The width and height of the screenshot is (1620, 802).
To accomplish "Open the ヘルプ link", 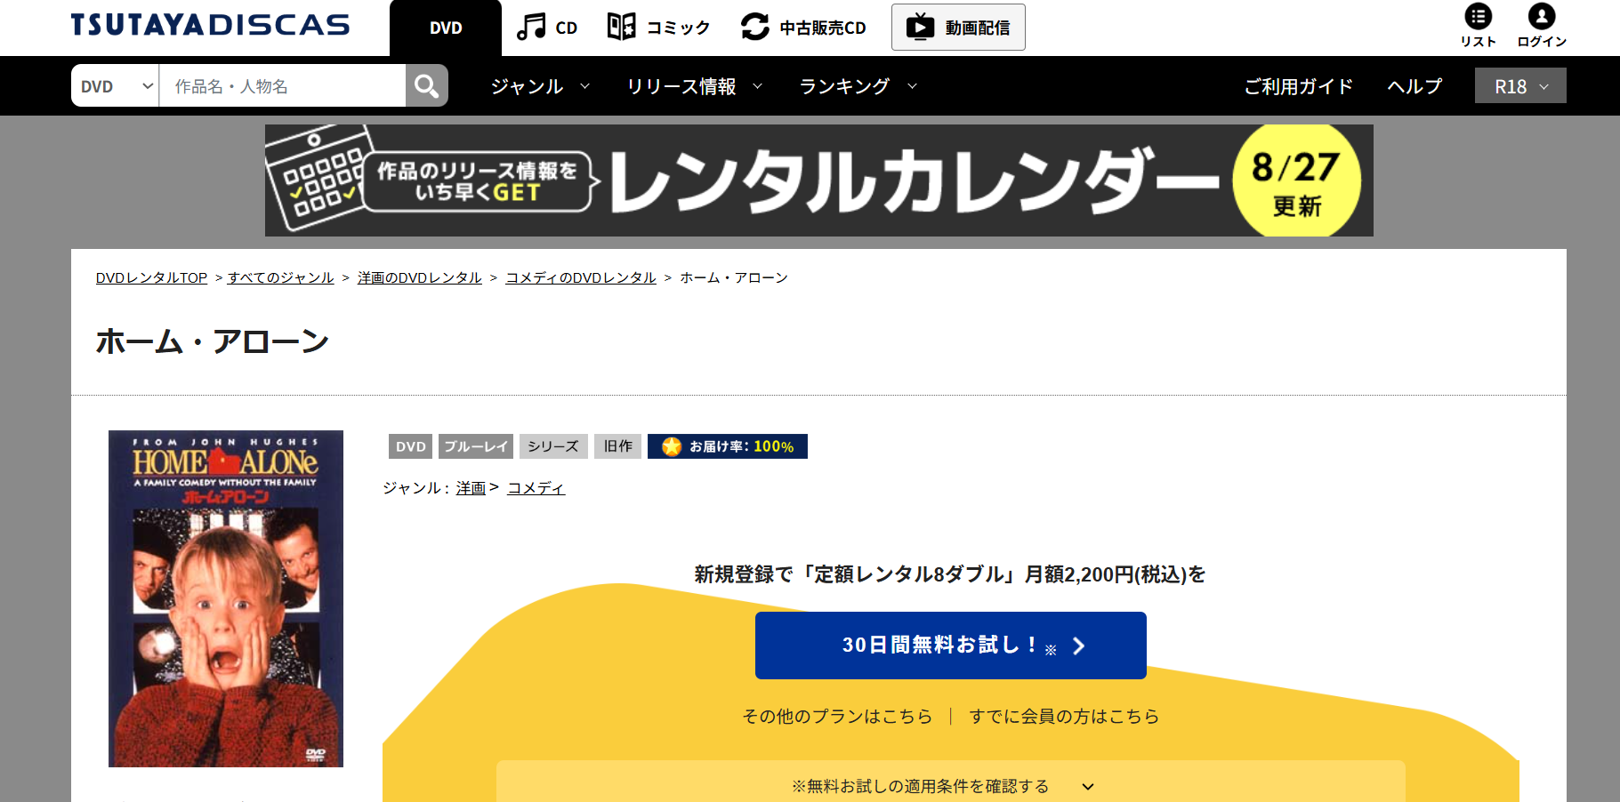I will coord(1414,86).
